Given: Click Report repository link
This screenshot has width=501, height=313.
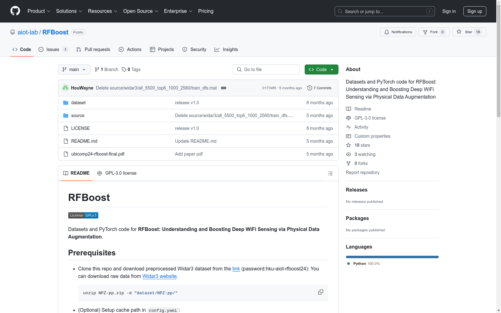Looking at the screenshot, I should pyautogui.click(x=363, y=172).
